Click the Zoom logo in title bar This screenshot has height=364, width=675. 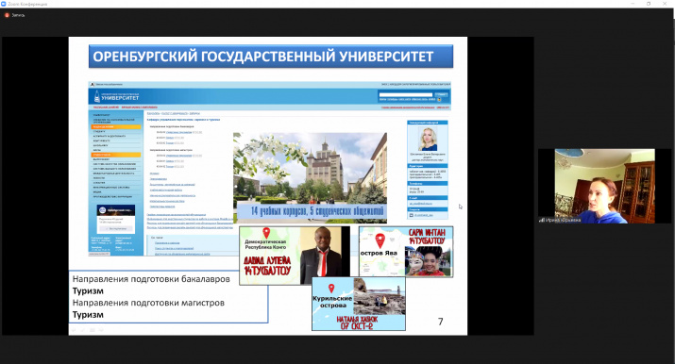(x=4, y=4)
